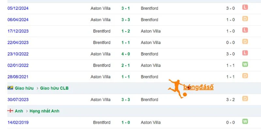Click the 3 - 3 score on 06/04/2024
This screenshot has width=261, height=130.
[126, 20]
